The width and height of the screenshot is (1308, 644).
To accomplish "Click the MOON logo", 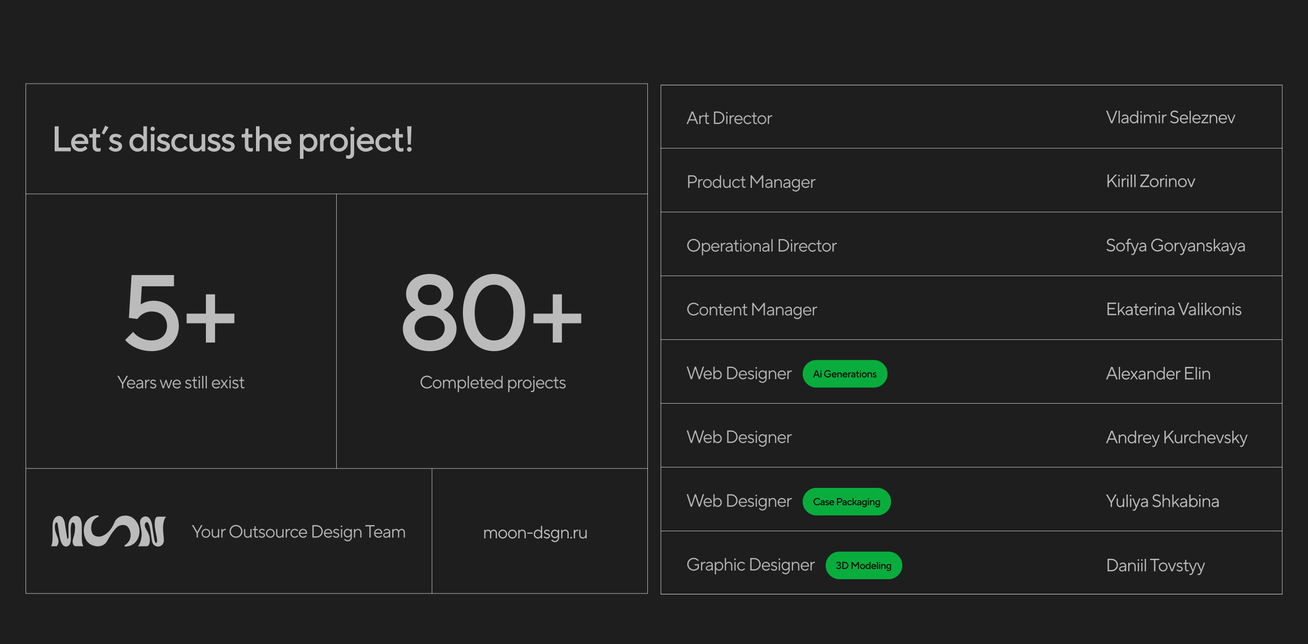I will (108, 531).
